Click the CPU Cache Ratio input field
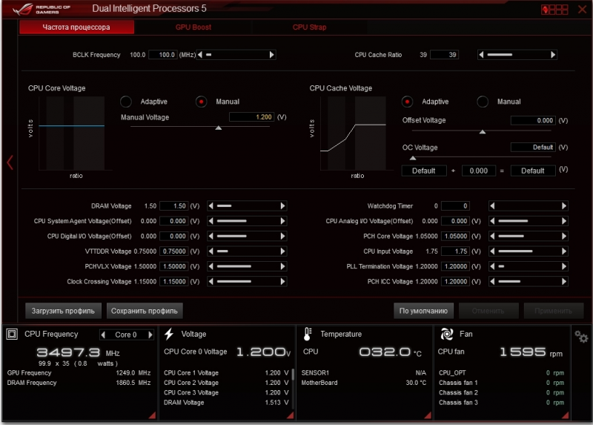Viewport: 593px width, 425px height. (445, 55)
